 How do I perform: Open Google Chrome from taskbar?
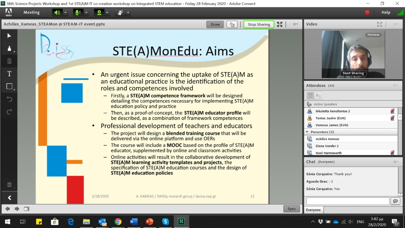point(118,222)
